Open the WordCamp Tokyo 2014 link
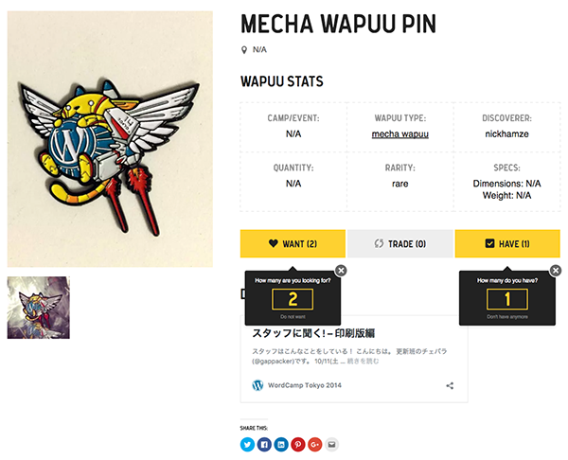This screenshot has width=568, height=460. (x=304, y=385)
